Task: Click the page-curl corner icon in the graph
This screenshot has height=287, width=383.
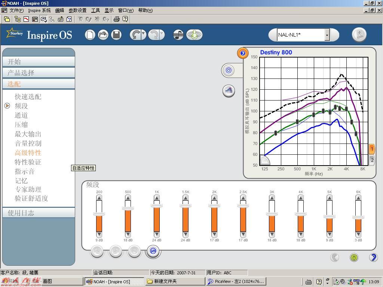Action: tap(264, 160)
